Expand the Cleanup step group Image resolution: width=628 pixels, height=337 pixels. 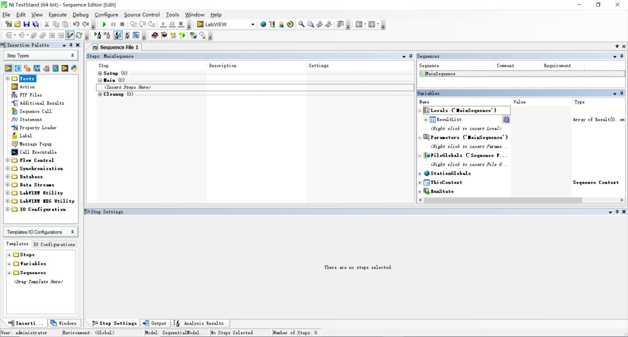pyautogui.click(x=100, y=94)
